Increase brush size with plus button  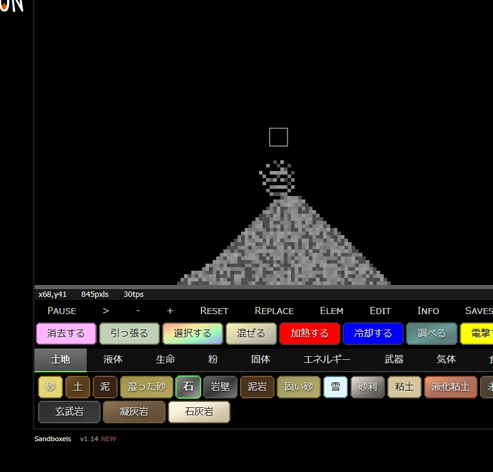(x=170, y=311)
